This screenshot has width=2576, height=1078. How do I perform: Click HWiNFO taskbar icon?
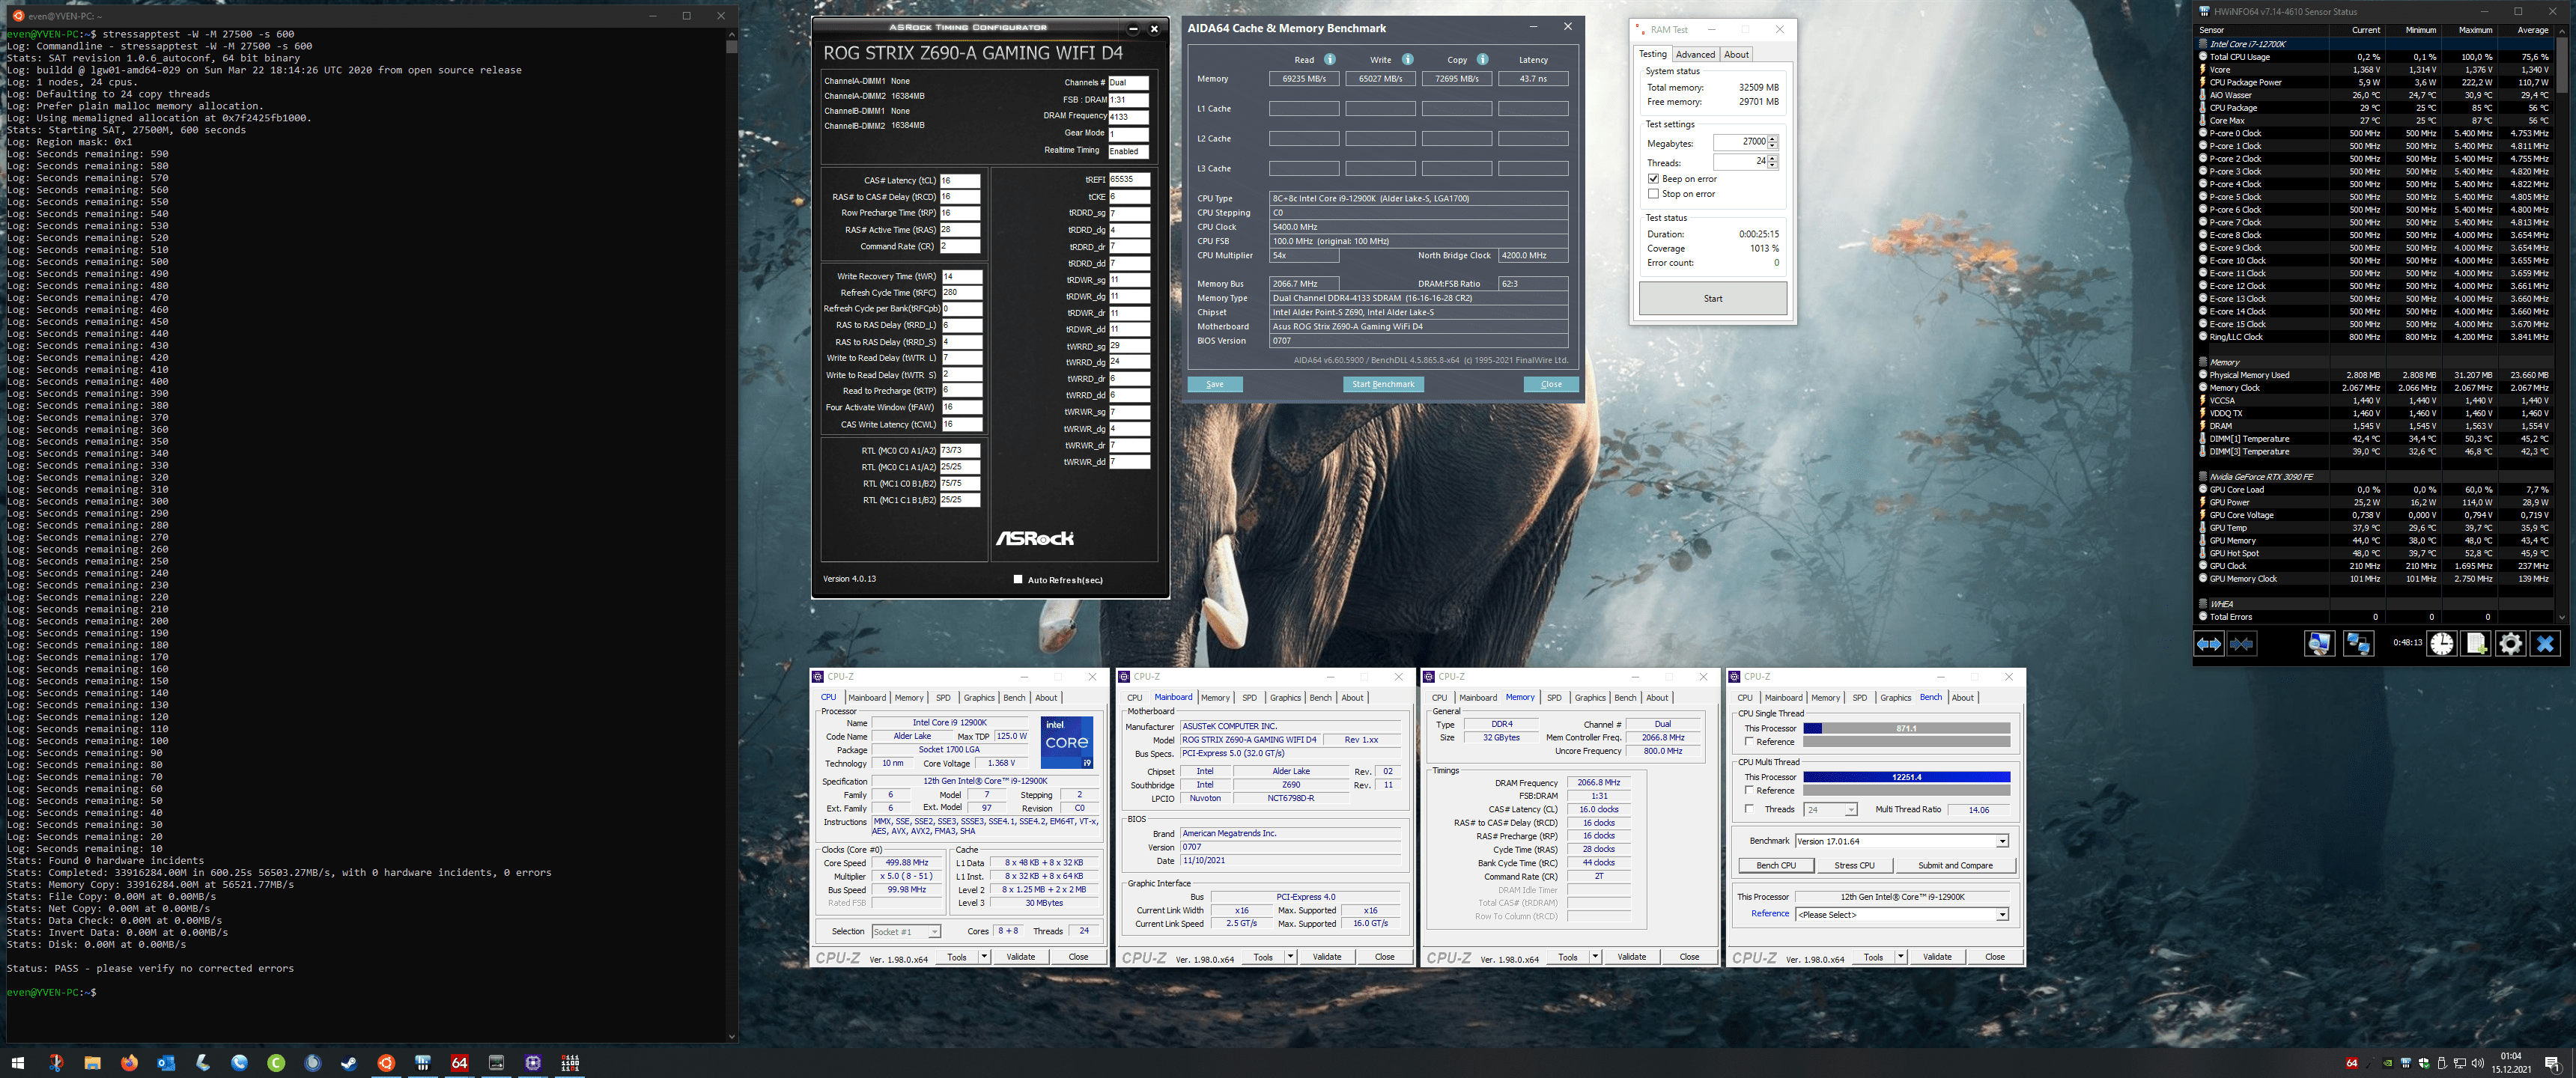423,1063
